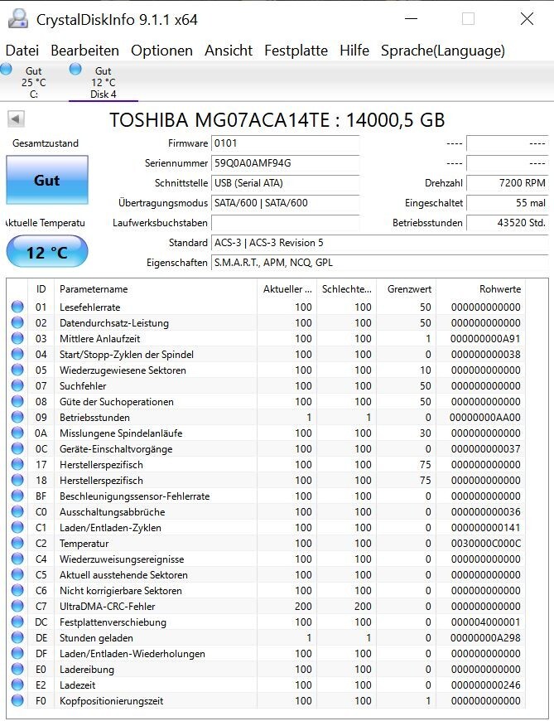
Task: Select the Kopfpositionierungszeit parameter name
Action: tap(111, 701)
